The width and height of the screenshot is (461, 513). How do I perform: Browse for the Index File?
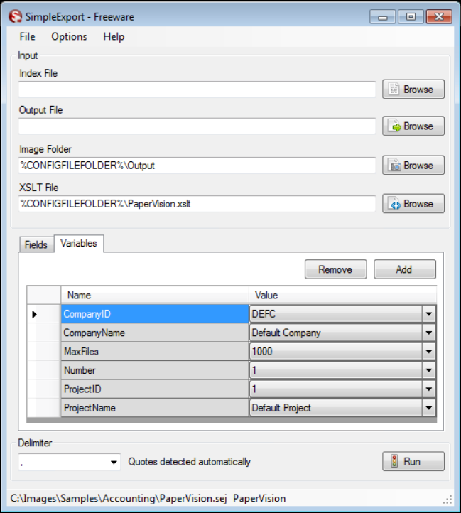[413, 89]
